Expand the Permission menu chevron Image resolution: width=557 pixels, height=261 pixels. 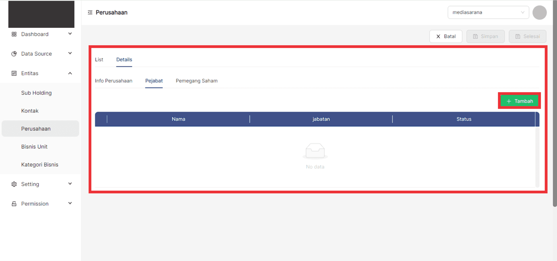[70, 203]
